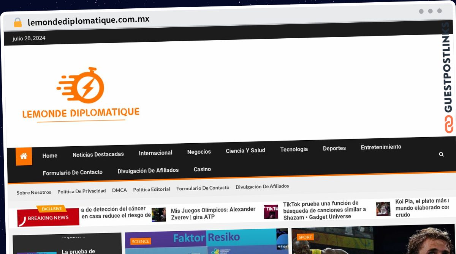Image resolution: width=456 pixels, height=254 pixels.
Task: Open the Faktor Resiko featured image
Action: [206, 241]
